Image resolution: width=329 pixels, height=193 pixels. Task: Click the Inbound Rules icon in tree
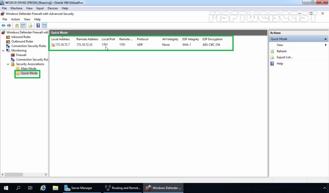8,37
